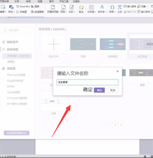The height and width of the screenshot is (158, 153).
Task: Go to 模板首页 template home
Action: click(10, 42)
